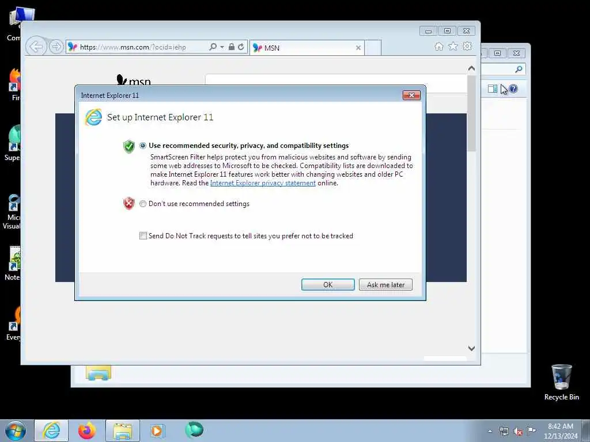
Task: Click the security lock icon in address bar
Action: tap(232, 47)
